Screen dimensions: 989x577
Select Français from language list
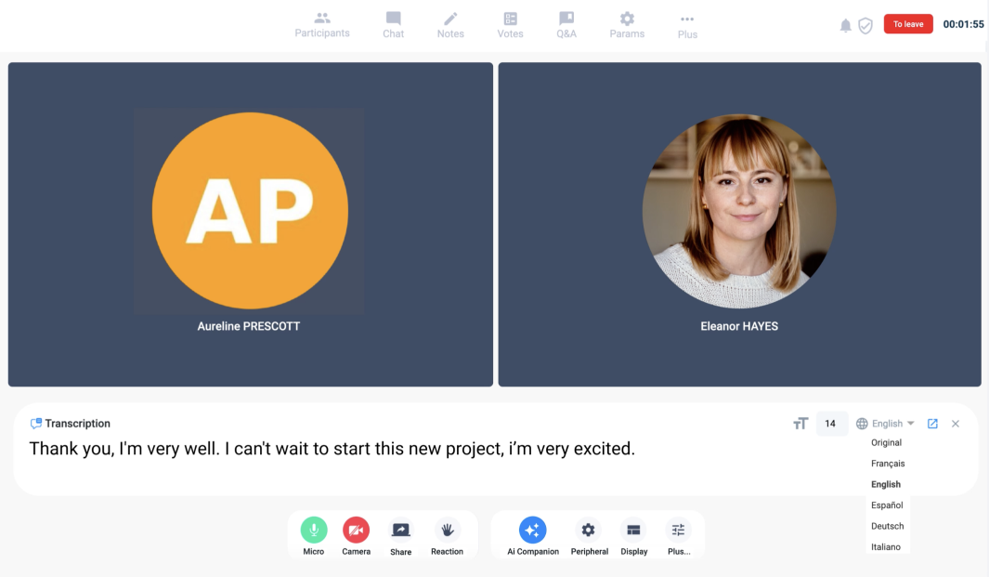coord(888,464)
